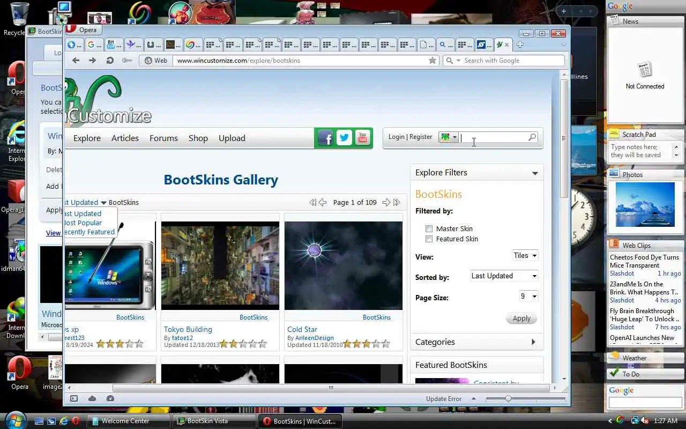Check the Master Skin filter checkbox

pyautogui.click(x=429, y=228)
